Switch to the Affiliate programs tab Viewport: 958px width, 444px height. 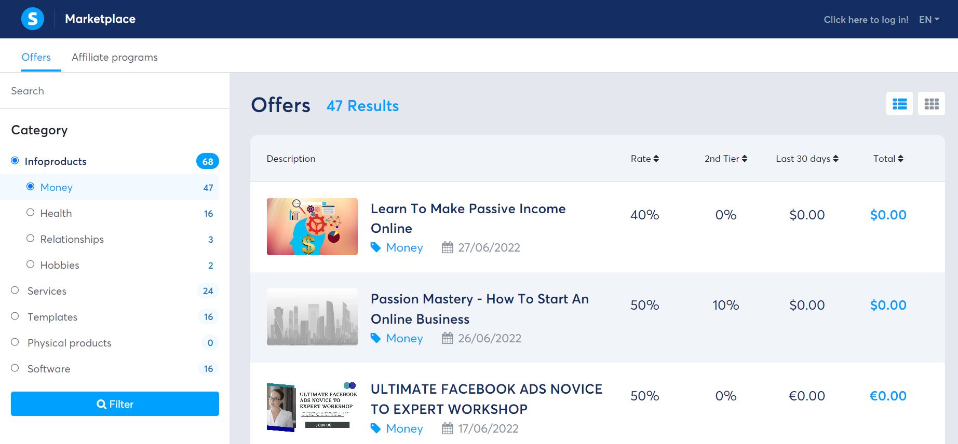click(115, 57)
